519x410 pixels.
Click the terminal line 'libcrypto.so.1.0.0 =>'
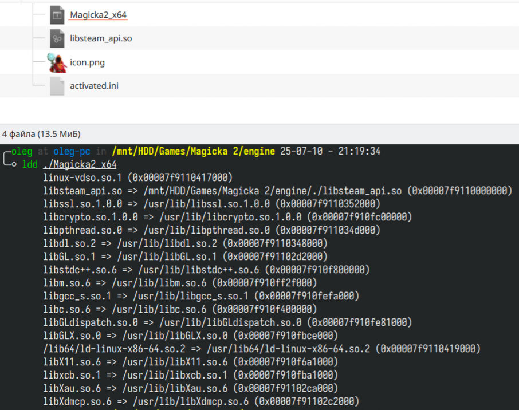pos(228,217)
